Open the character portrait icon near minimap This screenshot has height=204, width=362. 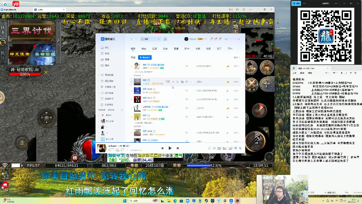point(251,68)
